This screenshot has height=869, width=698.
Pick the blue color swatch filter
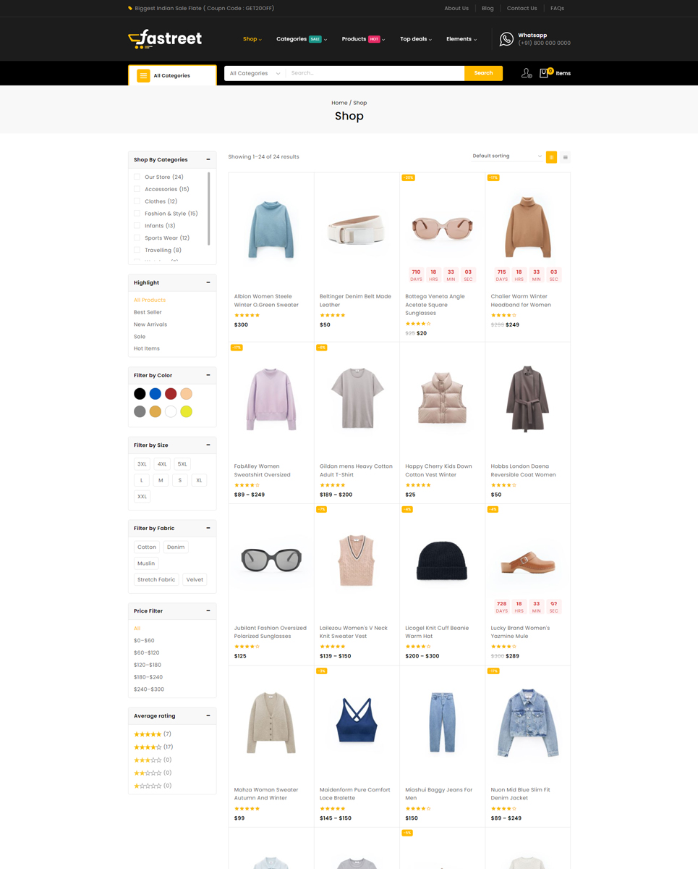click(156, 394)
